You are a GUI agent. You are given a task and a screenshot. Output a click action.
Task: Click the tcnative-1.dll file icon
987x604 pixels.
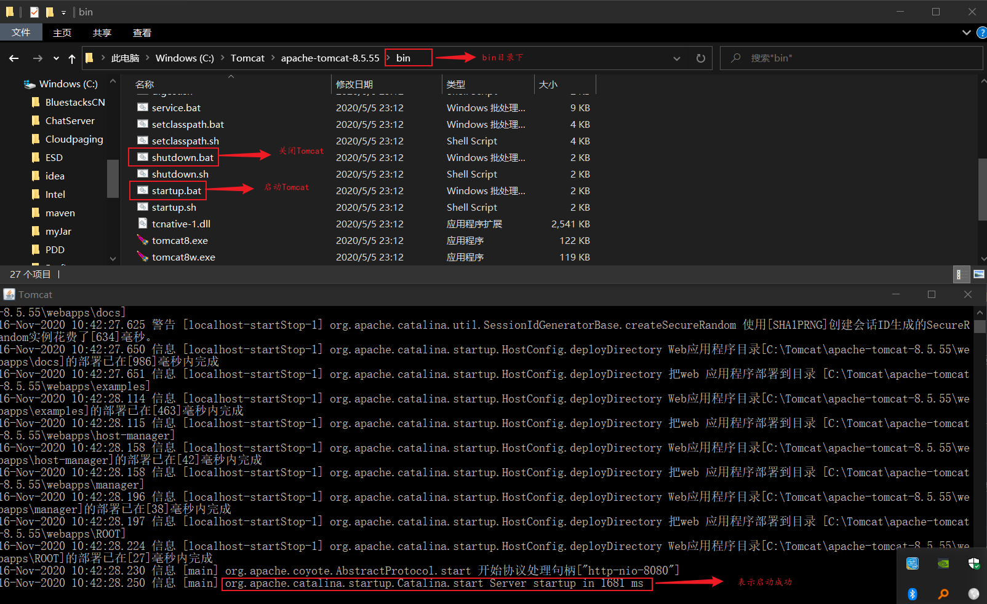coord(143,224)
